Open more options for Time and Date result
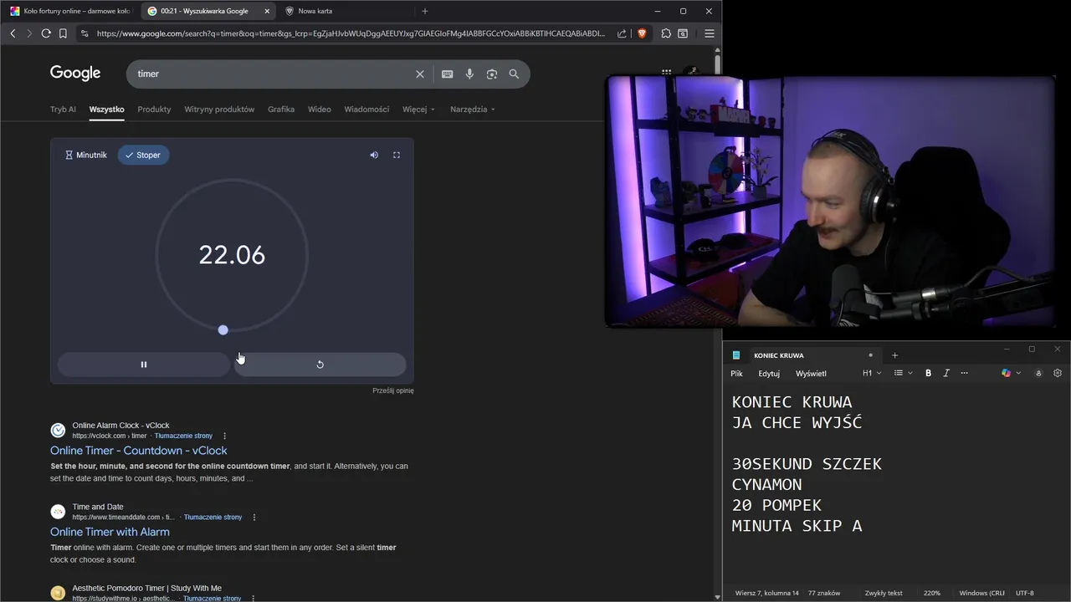This screenshot has width=1071, height=602. [x=254, y=517]
